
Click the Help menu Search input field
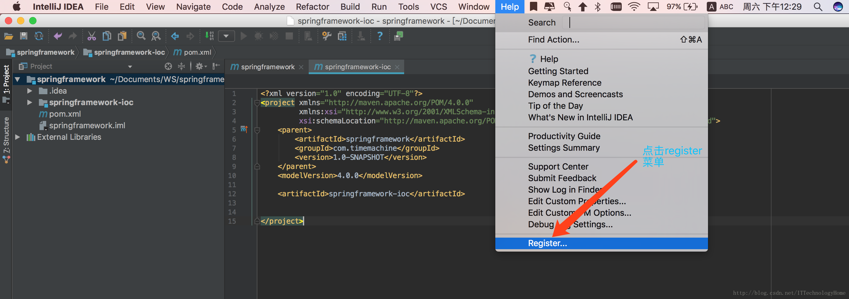(633, 22)
